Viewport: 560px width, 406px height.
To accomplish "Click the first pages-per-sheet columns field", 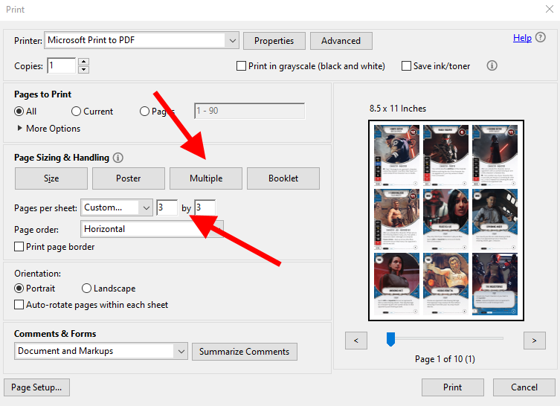I will click(167, 207).
